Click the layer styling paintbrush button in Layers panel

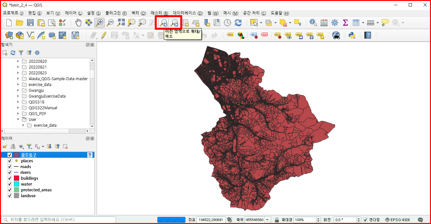click(x=5, y=146)
